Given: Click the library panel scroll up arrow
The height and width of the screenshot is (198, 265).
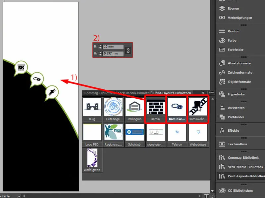Looking at the screenshot, I should pos(213,99).
